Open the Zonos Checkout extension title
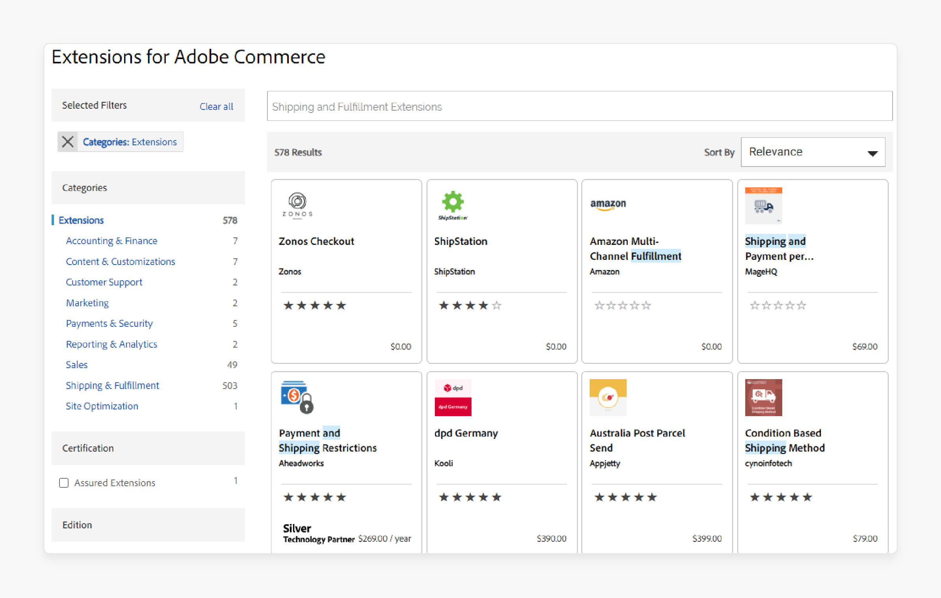This screenshot has height=598, width=941. click(x=316, y=241)
